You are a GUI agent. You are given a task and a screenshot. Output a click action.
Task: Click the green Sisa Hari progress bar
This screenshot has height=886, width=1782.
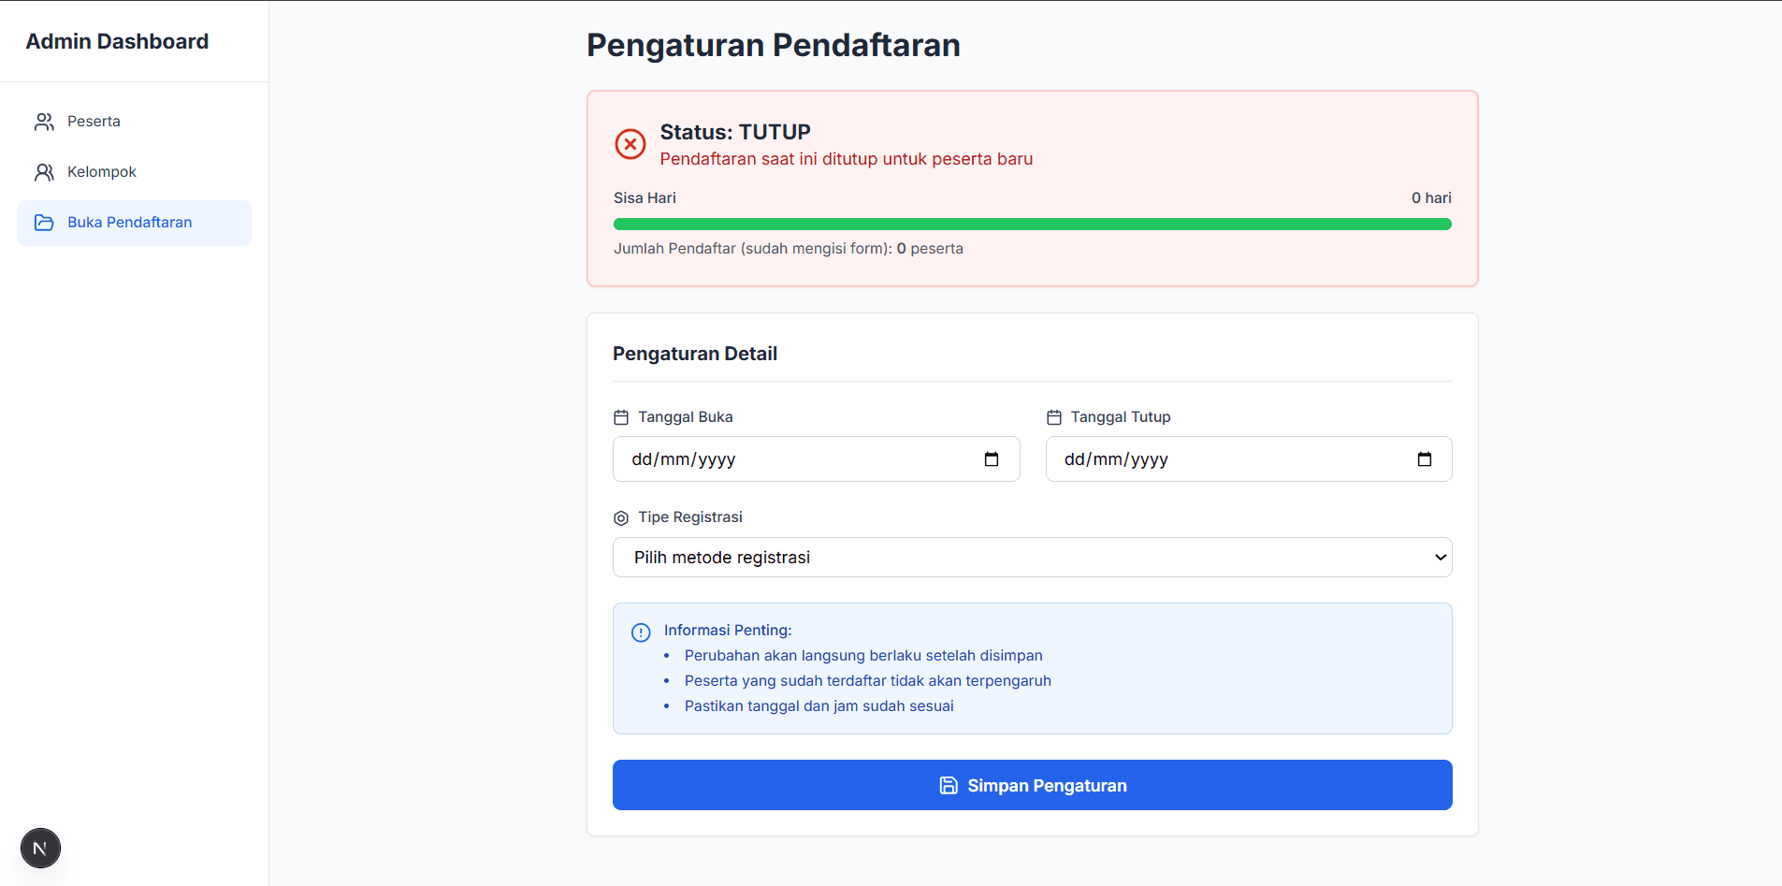tap(1033, 224)
